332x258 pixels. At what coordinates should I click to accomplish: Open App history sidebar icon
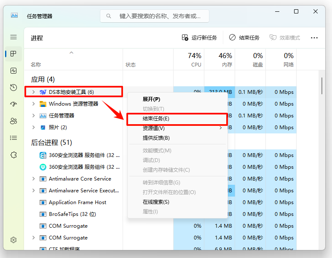pyautogui.click(x=13, y=88)
